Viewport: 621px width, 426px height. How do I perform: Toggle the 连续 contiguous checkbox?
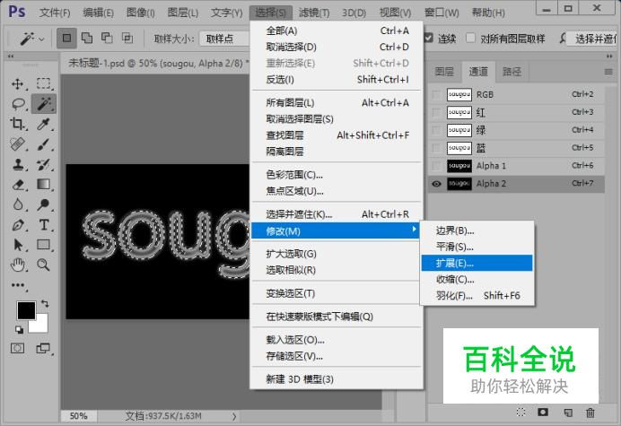429,38
